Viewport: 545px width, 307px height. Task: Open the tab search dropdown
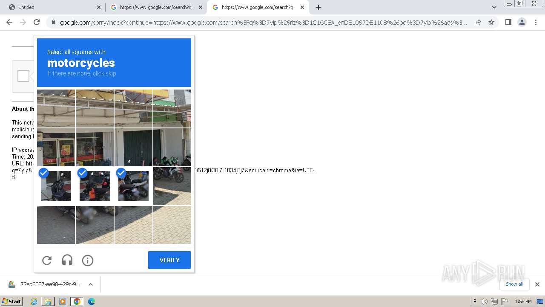pos(494,7)
